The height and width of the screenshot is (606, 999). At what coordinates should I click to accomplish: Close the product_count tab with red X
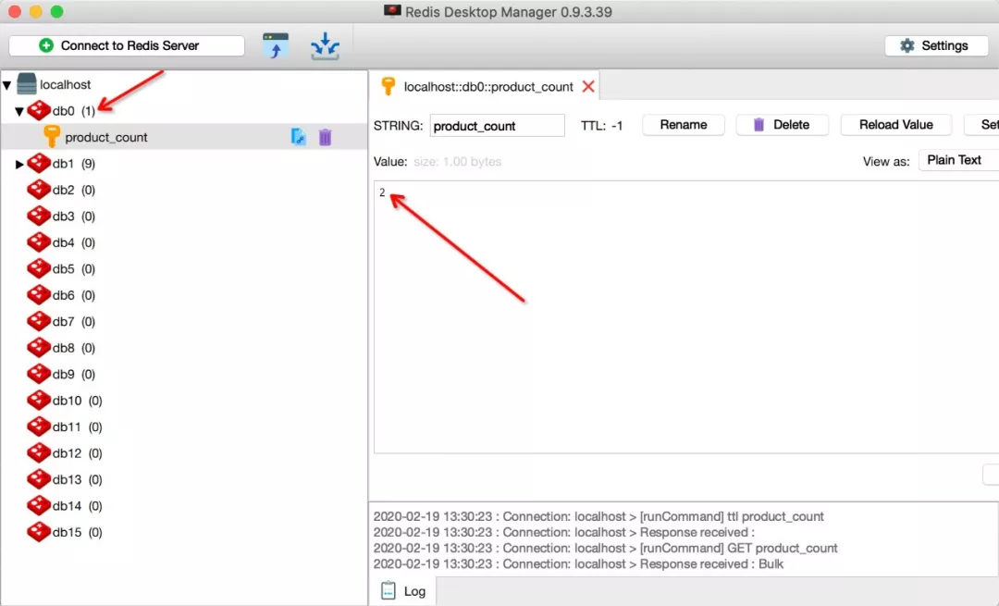(588, 87)
